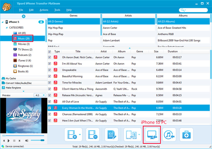Open the Make Ringtone panel

15,88
